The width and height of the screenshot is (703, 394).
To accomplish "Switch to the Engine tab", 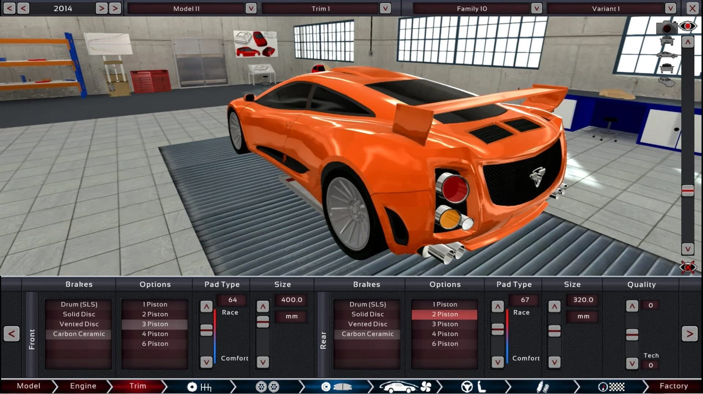I will [83, 386].
